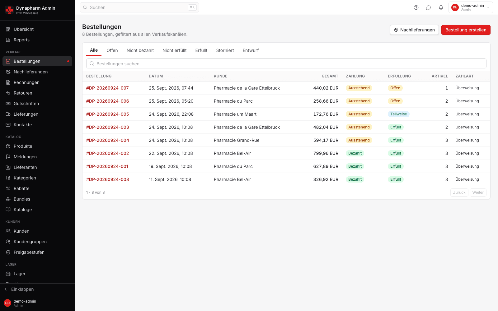Click the Freigabestufen shield icon
The image size is (498, 311).
click(x=8, y=252)
